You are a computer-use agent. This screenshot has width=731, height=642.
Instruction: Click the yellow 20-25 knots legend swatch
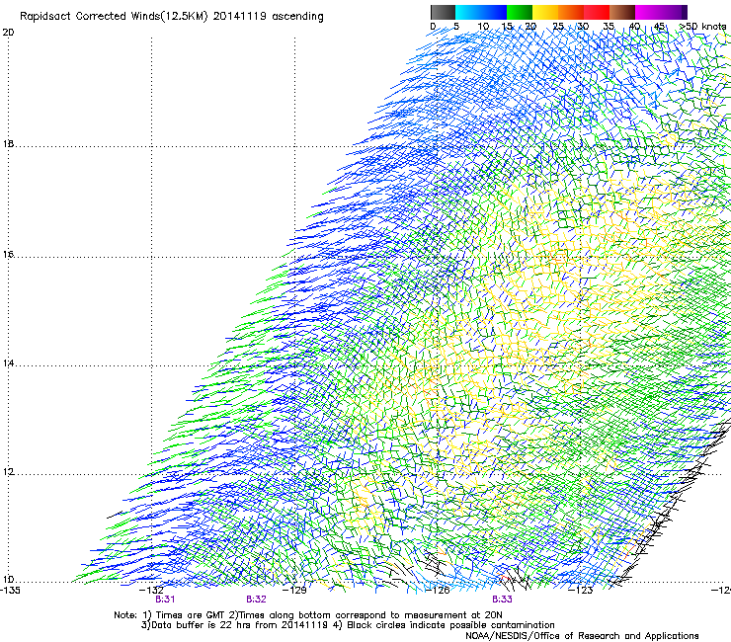(545, 12)
